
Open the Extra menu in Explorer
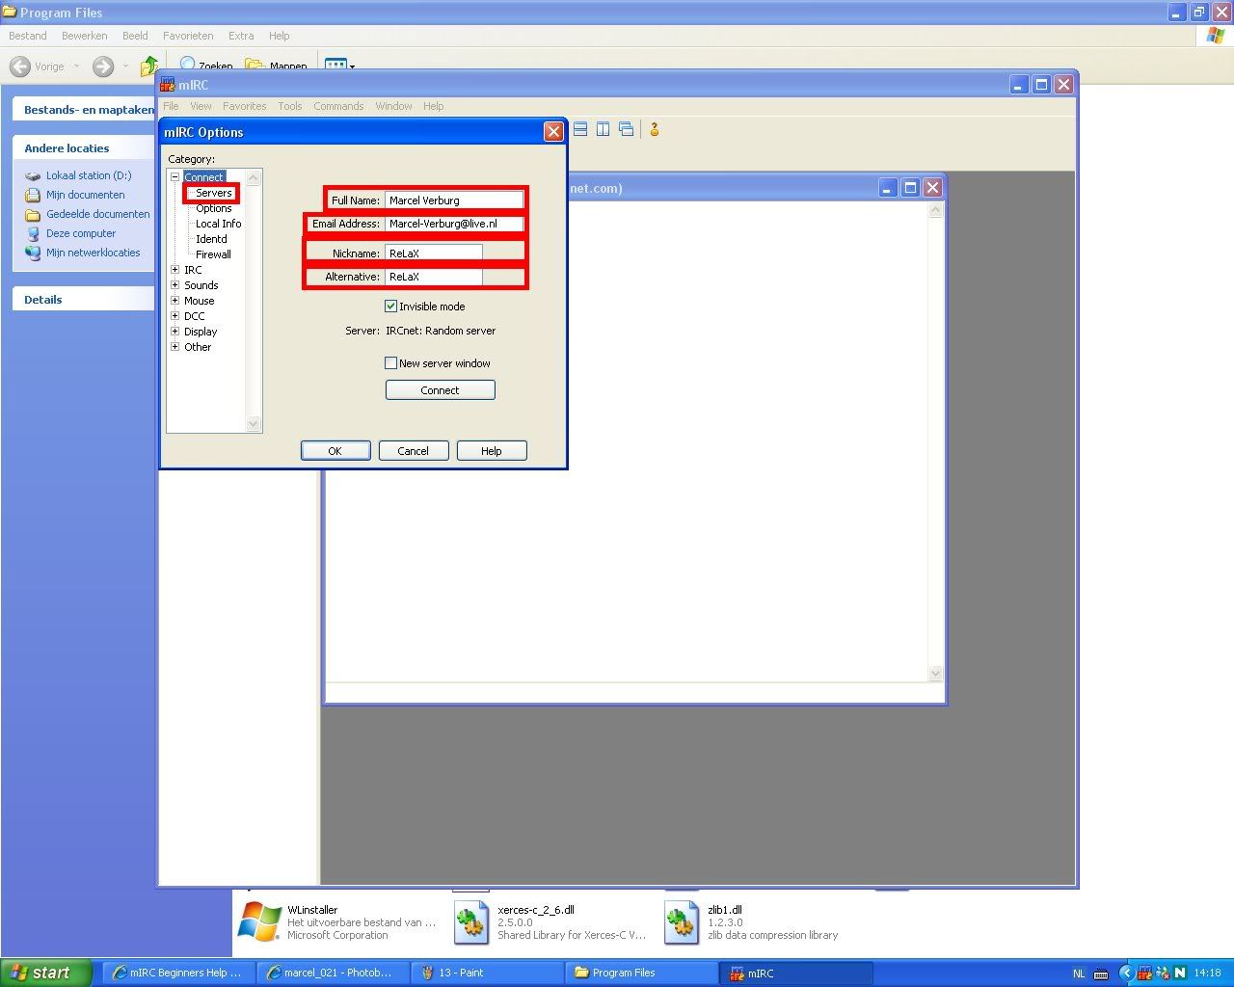[241, 36]
